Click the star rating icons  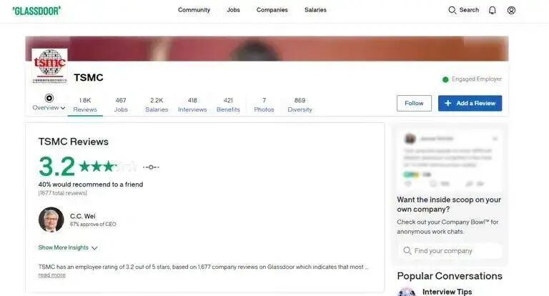[x=107, y=167]
